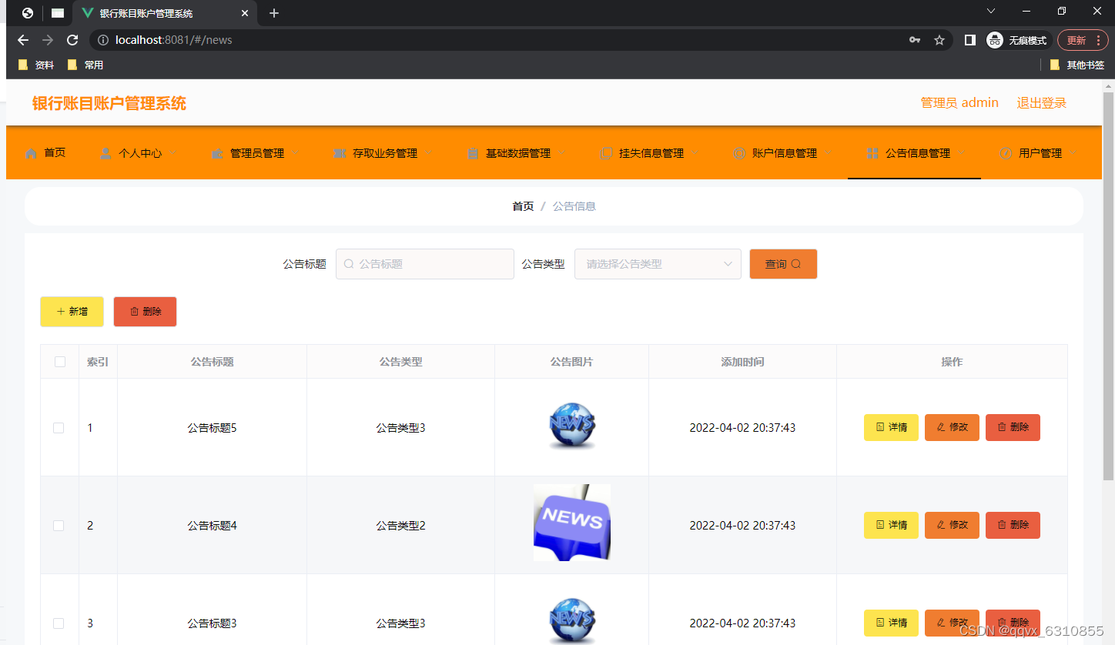Click the browser back arrow
Image resolution: width=1115 pixels, height=645 pixels.
pyautogui.click(x=23, y=40)
